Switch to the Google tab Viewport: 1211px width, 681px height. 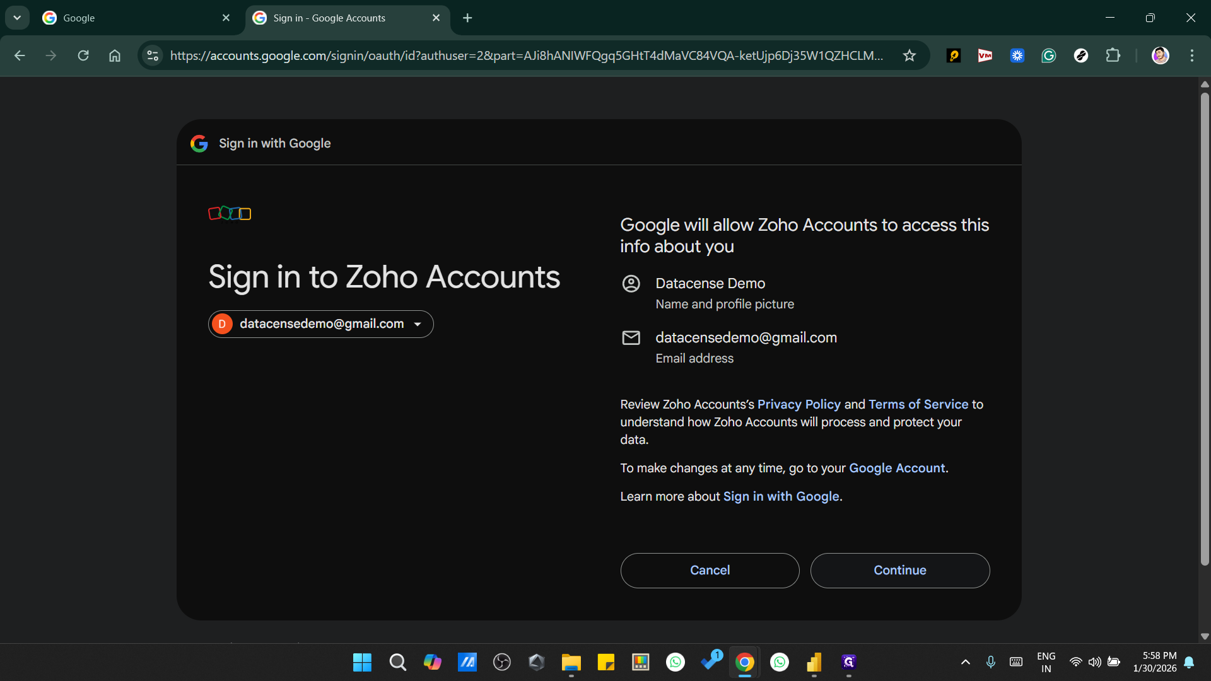[x=126, y=18]
